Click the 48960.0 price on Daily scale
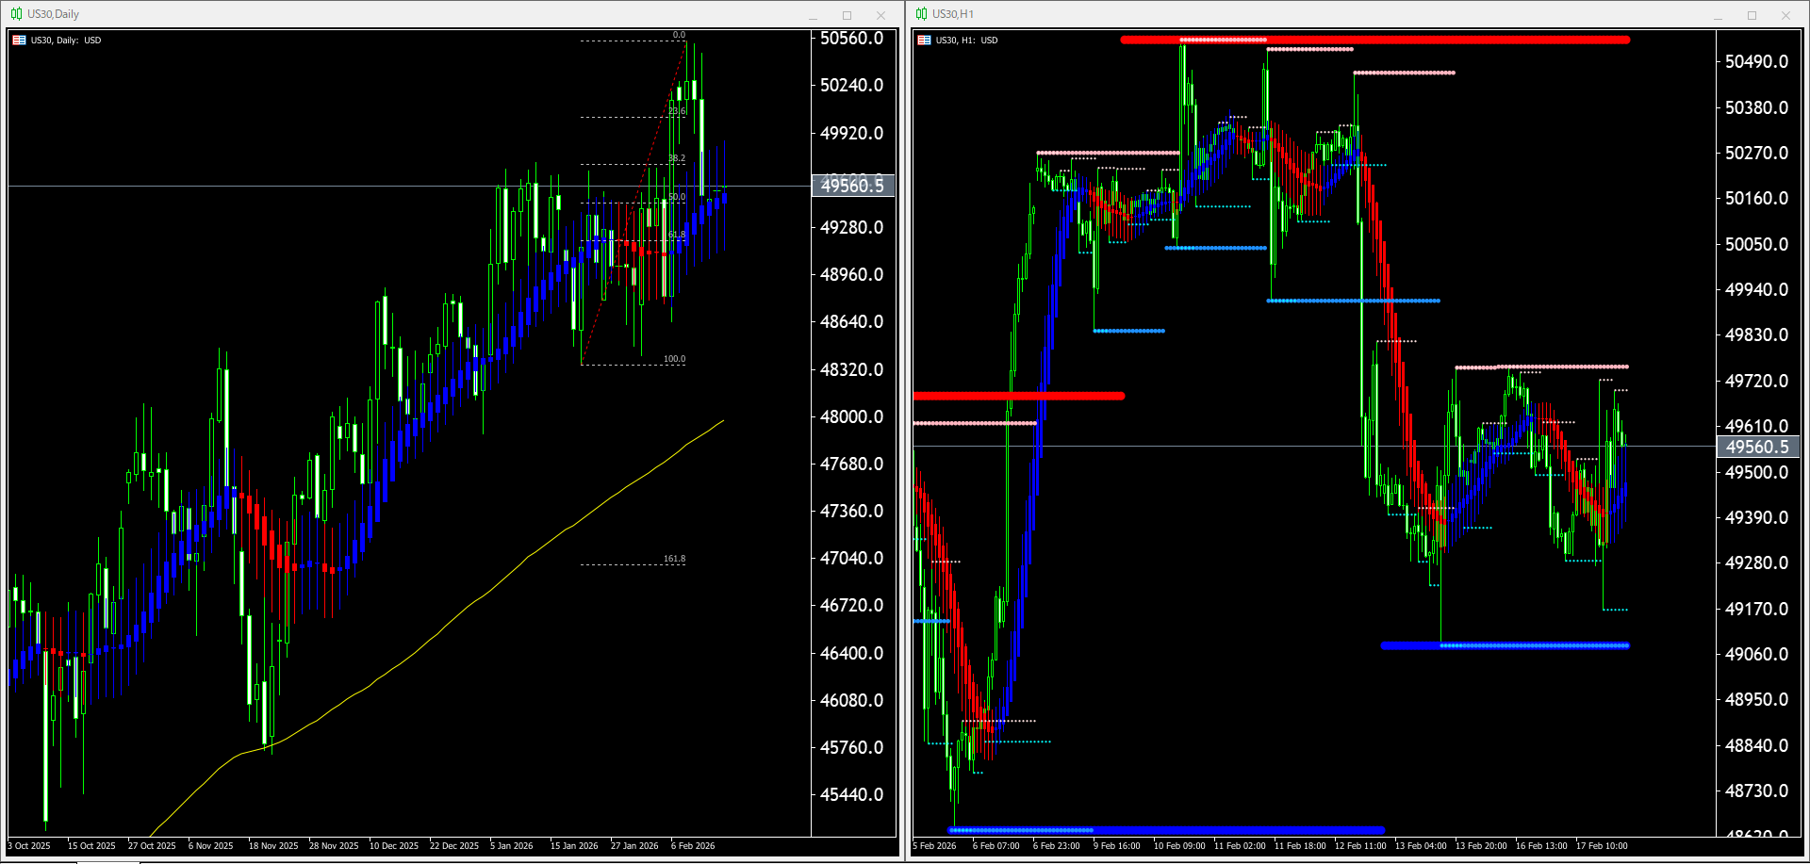 point(852,275)
